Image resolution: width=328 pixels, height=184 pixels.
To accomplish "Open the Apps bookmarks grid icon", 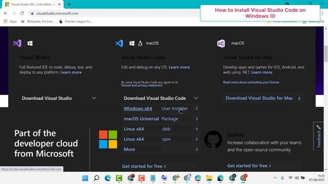I will pyautogui.click(x=6, y=21).
